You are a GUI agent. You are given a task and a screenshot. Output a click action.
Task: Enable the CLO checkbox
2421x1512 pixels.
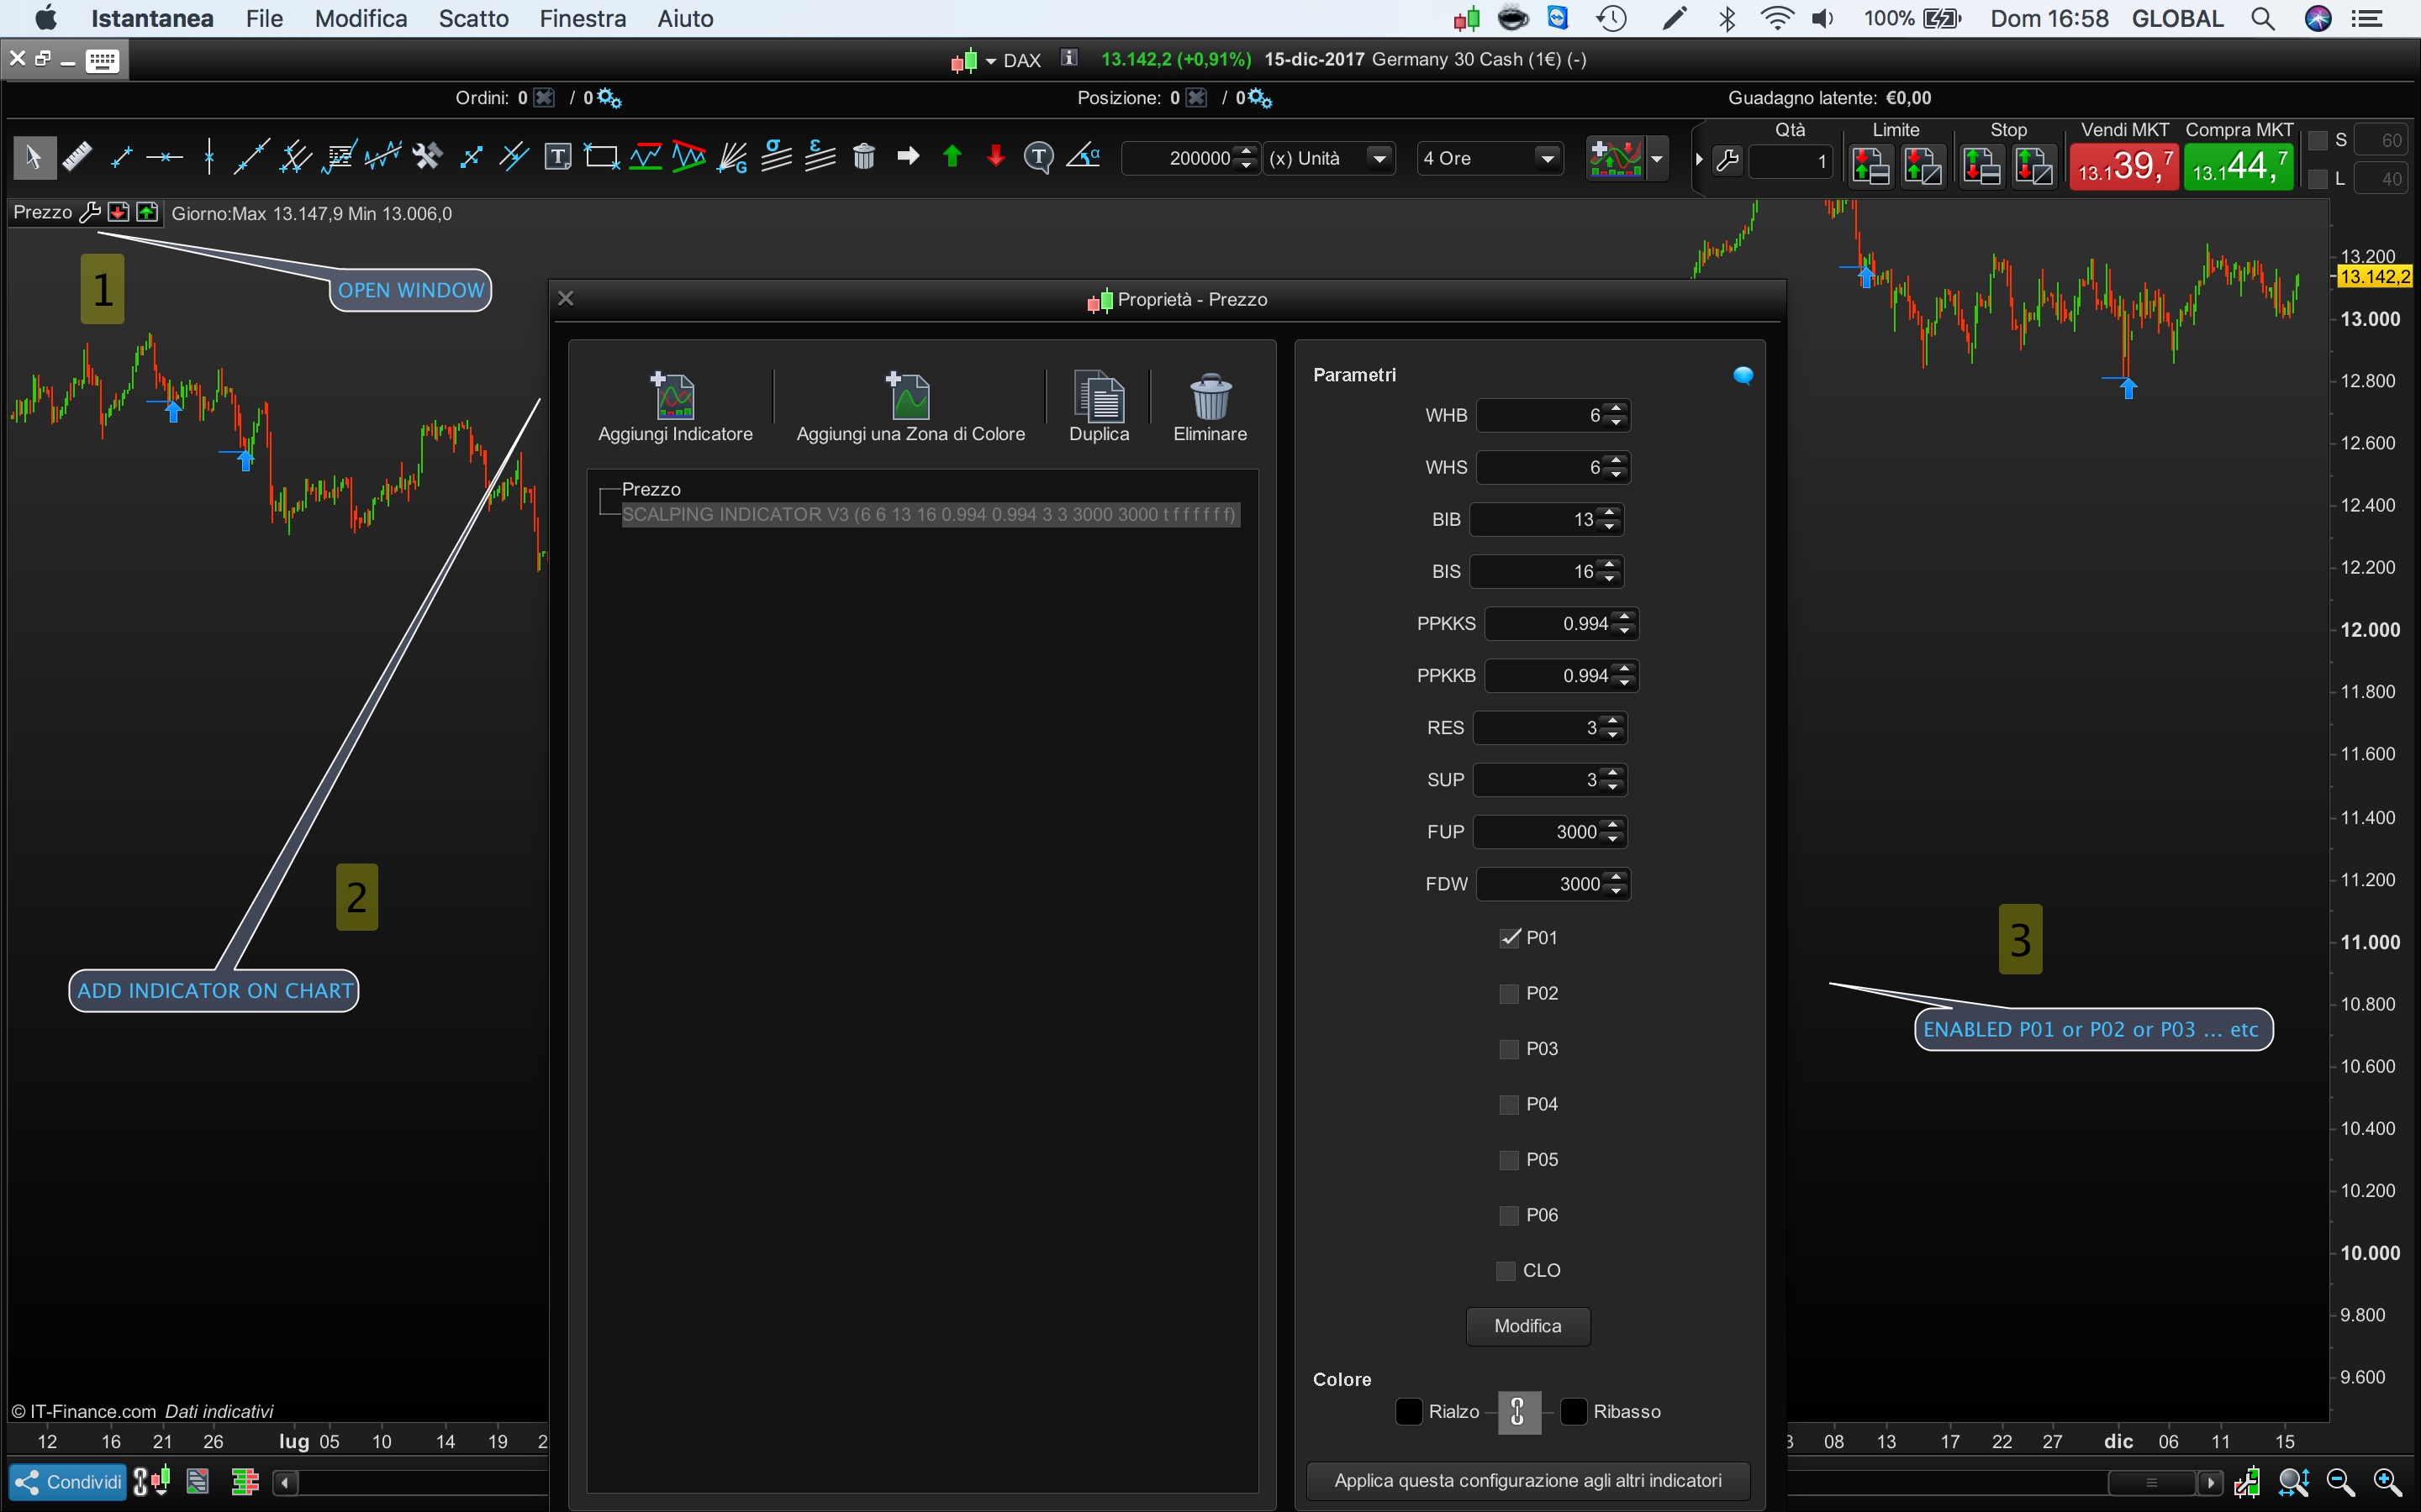(1506, 1271)
